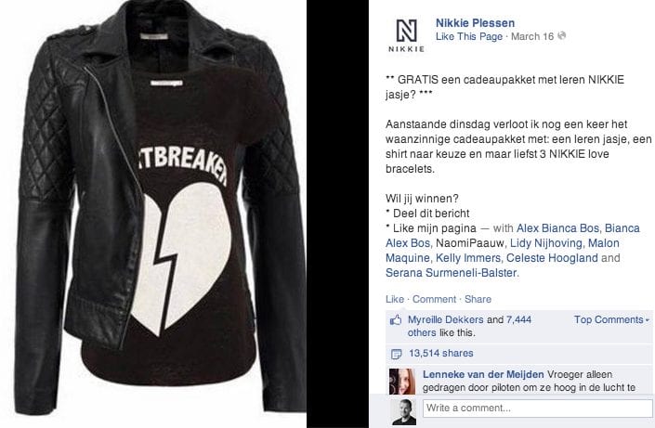Expand the Top Comments dropdown
The width and height of the screenshot is (655, 428).
pyautogui.click(x=612, y=320)
